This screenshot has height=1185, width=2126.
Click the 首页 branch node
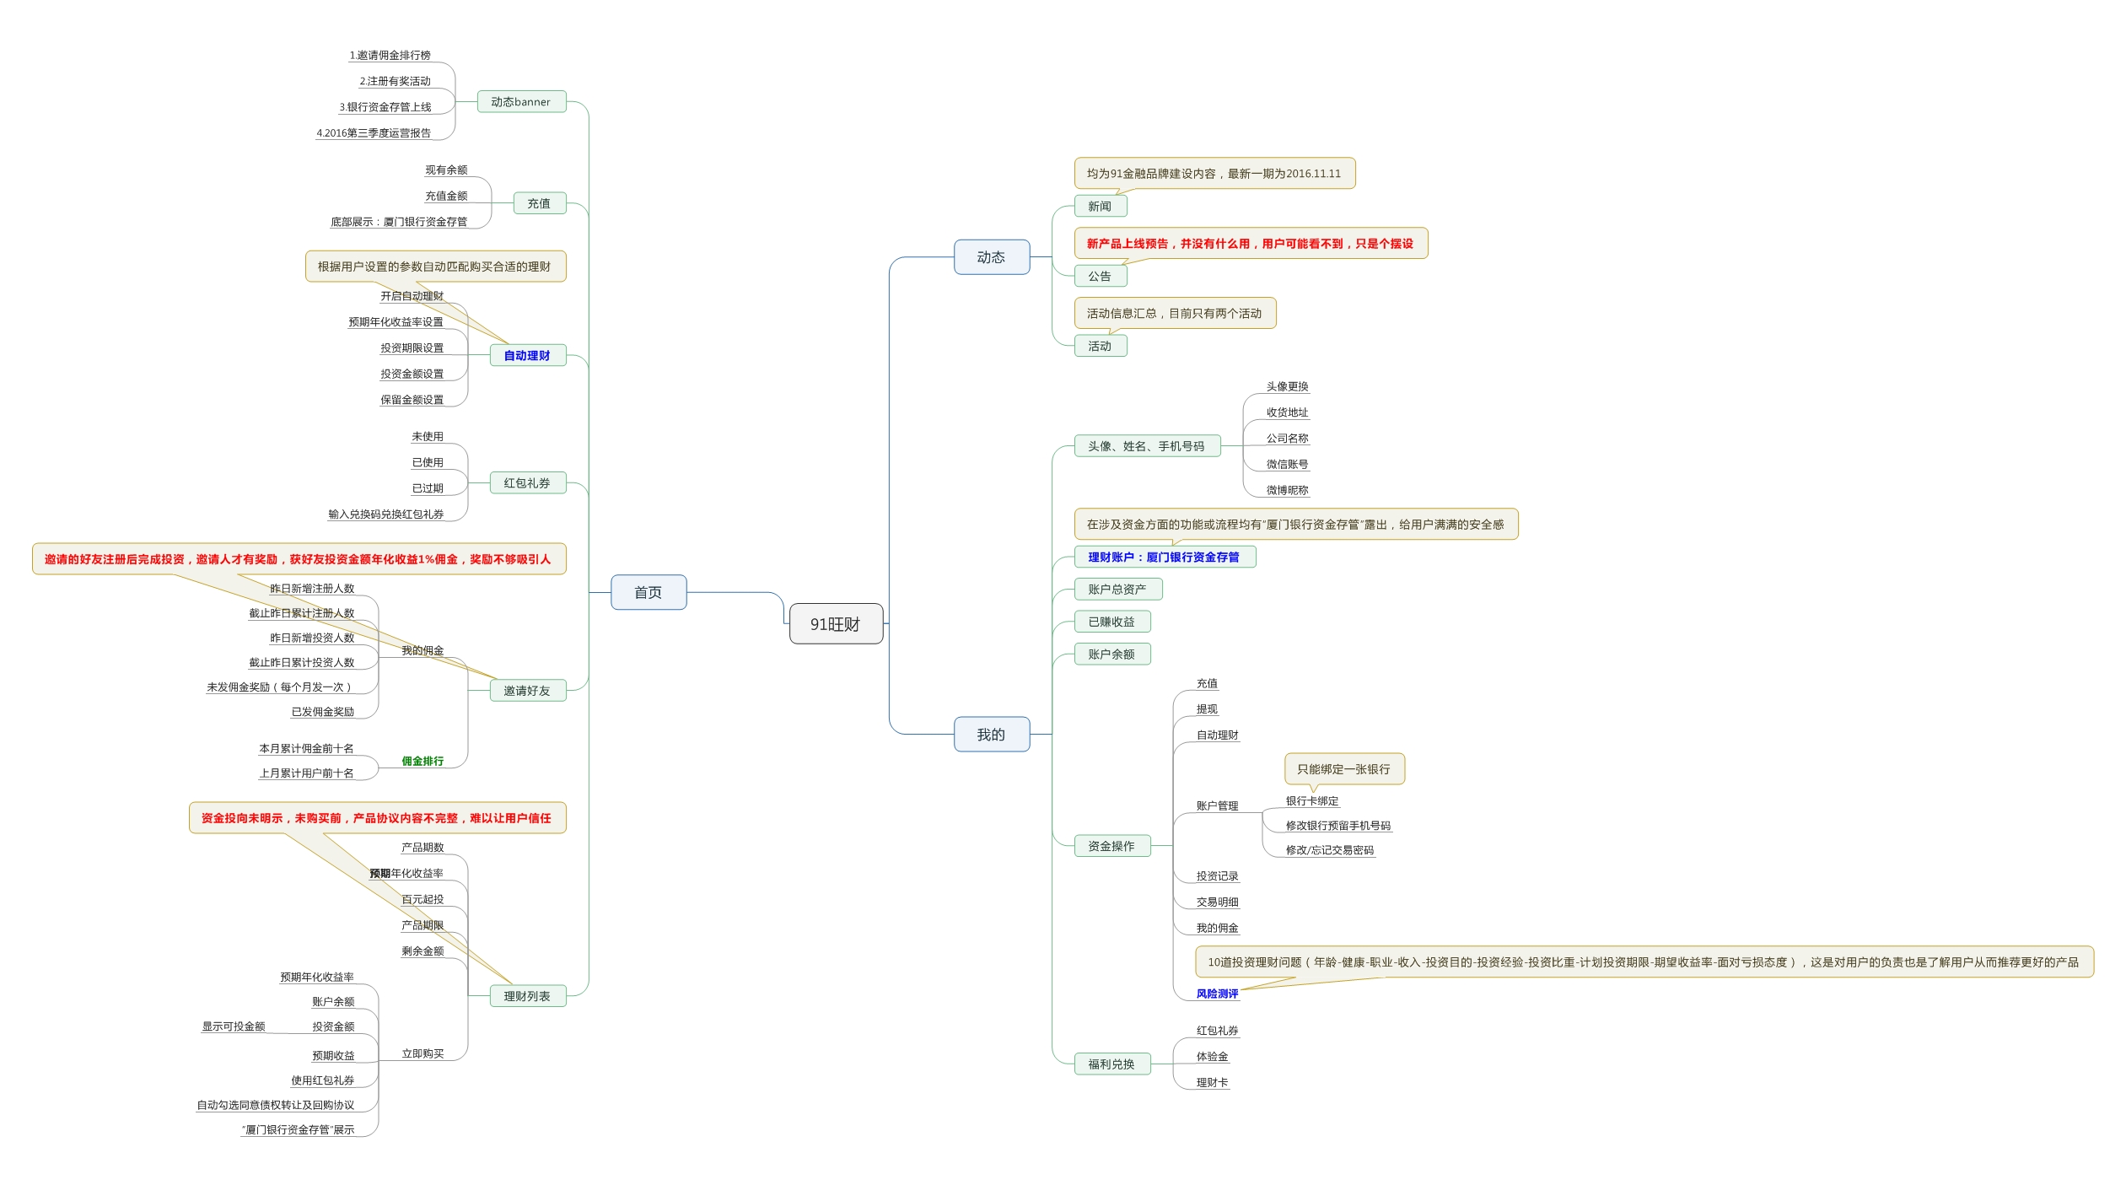tap(648, 592)
